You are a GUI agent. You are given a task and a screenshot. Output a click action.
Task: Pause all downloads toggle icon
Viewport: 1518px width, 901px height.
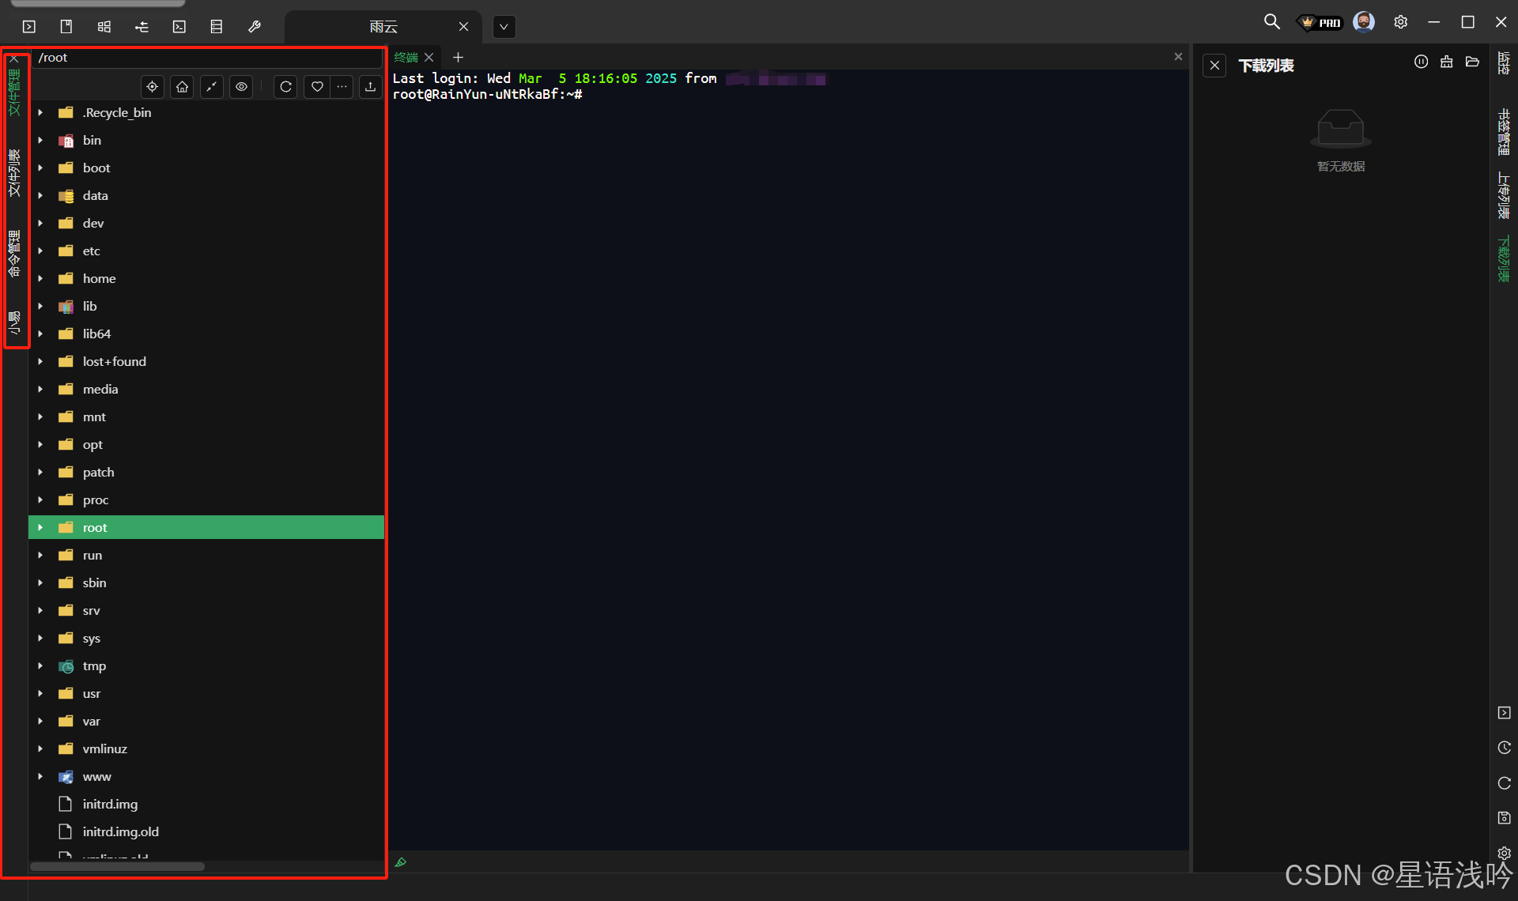coord(1421,62)
